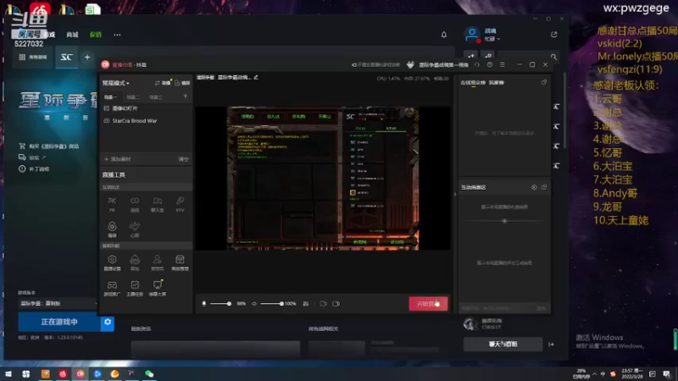678x381 pixels.
Task: Adjust the speaker volume slider at 100%
Action: pos(272,304)
